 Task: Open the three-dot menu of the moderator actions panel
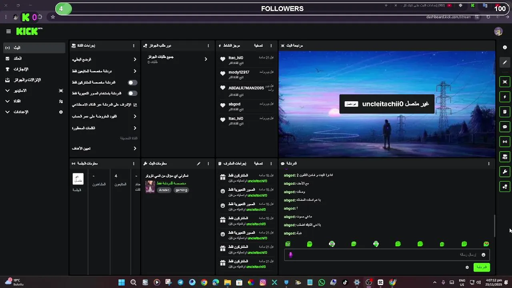pyautogui.click(x=271, y=164)
